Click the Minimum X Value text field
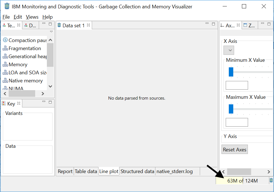Image resolution: width=274 pixels, height=192 pixels. [x=237, y=85]
